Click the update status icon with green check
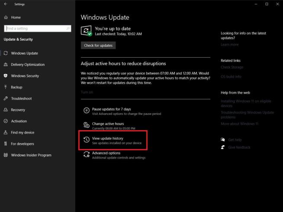 [87, 31]
